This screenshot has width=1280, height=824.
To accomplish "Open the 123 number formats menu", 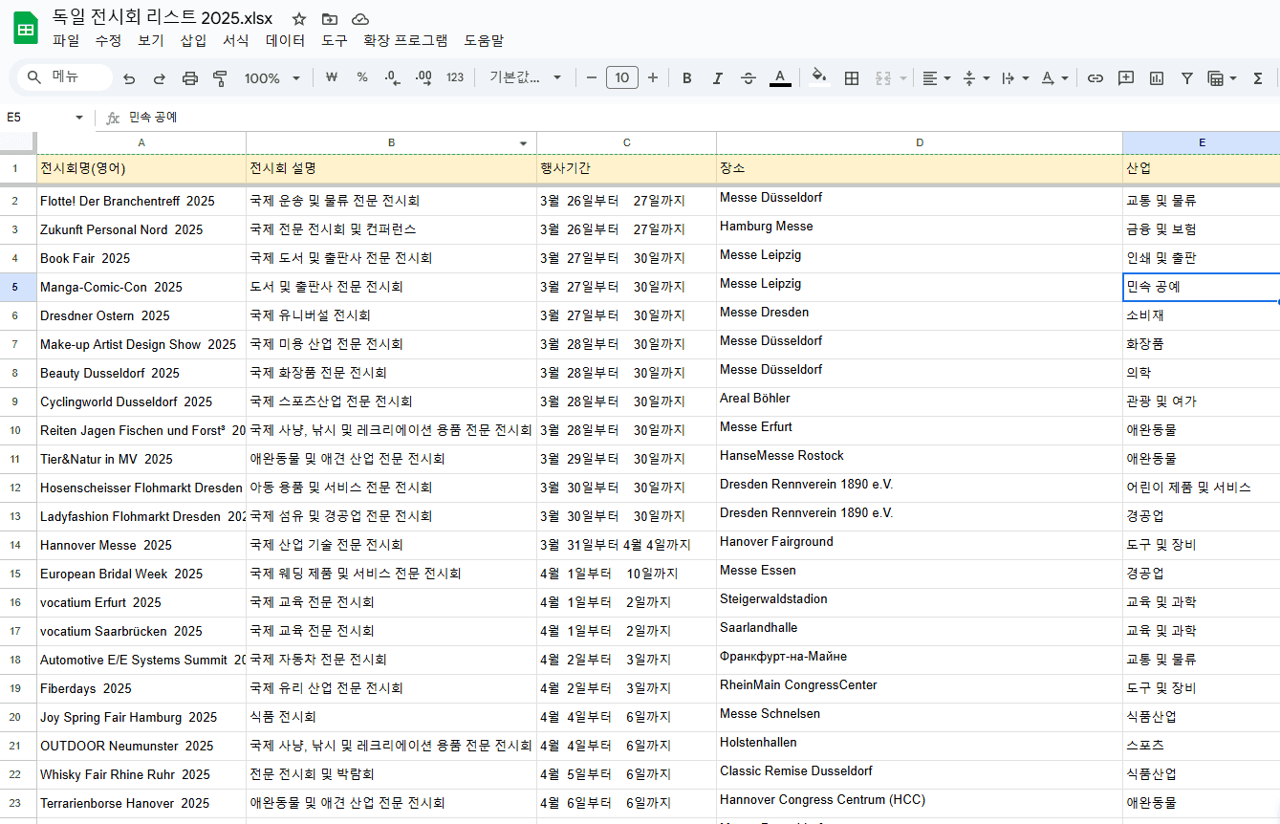I will point(455,77).
